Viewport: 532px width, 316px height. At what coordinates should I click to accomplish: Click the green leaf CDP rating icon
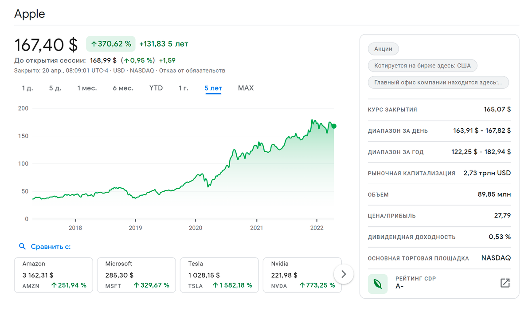[378, 284]
